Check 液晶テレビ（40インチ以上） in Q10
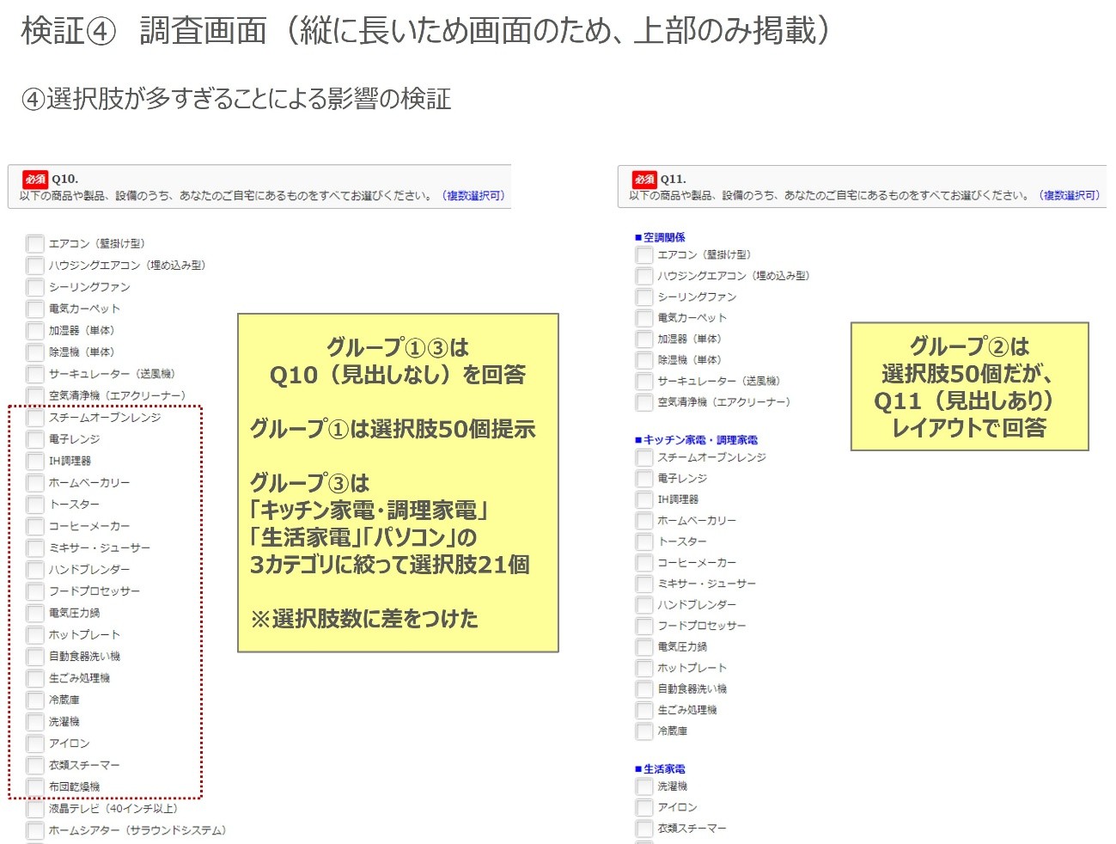Image resolution: width=1116 pixels, height=844 pixels. click(34, 808)
